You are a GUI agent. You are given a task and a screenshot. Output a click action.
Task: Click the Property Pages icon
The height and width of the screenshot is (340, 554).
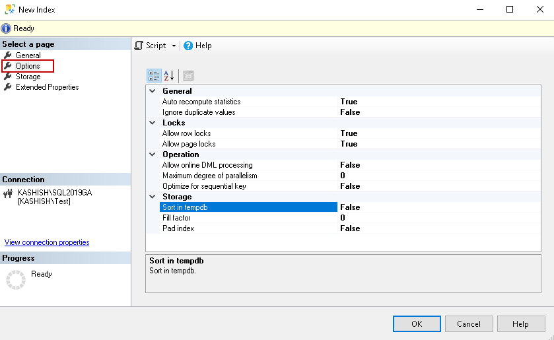(188, 75)
